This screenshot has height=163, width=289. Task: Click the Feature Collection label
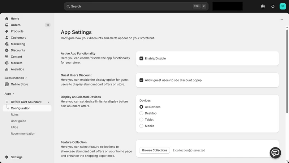74,142
